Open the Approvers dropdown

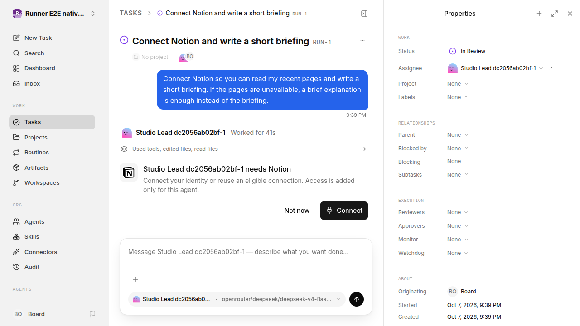click(458, 226)
